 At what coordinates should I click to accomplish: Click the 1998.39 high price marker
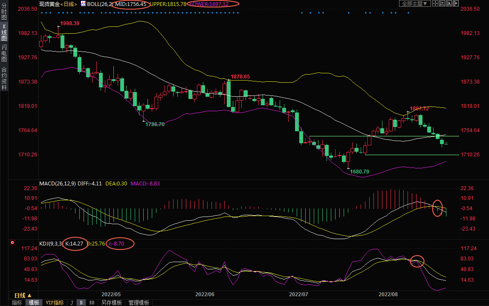(x=69, y=23)
